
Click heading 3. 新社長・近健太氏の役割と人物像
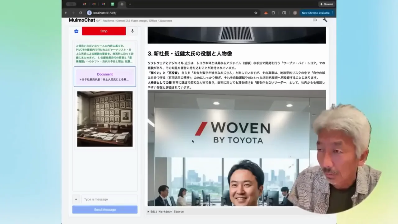[x=190, y=54]
